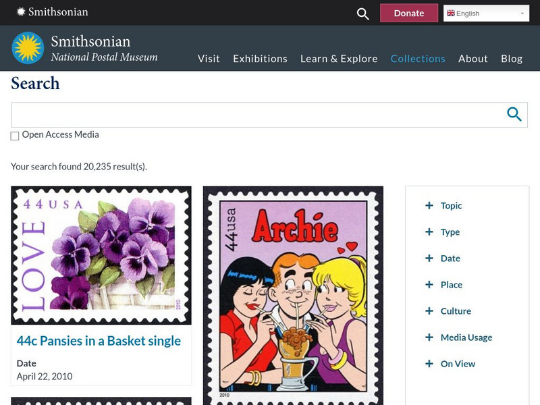Image resolution: width=540 pixels, height=405 pixels.
Task: Click the plus icon beside Date filter
Action: click(429, 259)
